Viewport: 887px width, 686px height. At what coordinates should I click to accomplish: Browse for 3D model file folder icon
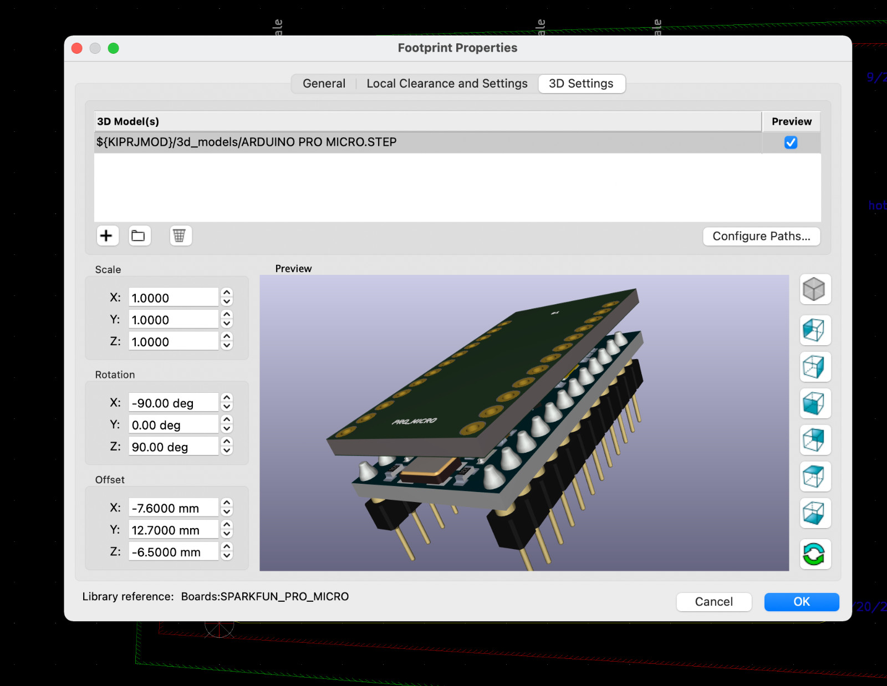[139, 236]
